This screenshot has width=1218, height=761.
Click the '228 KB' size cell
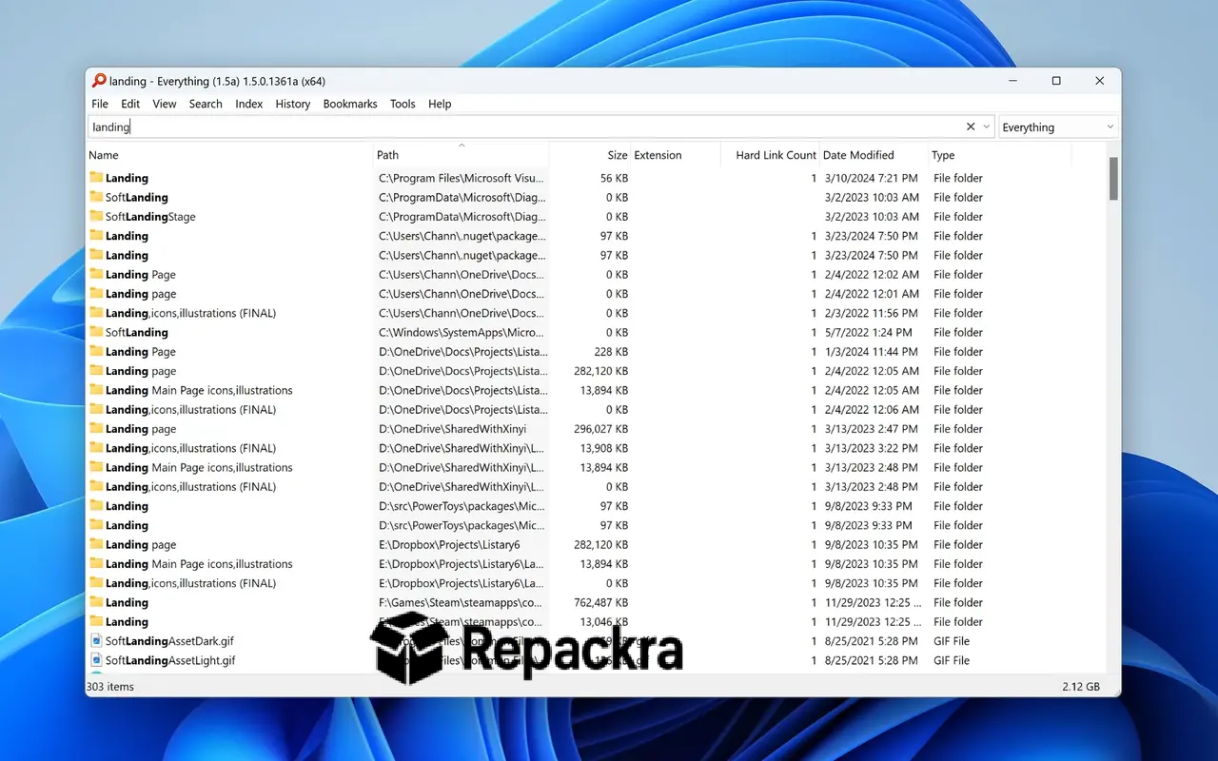[611, 352]
